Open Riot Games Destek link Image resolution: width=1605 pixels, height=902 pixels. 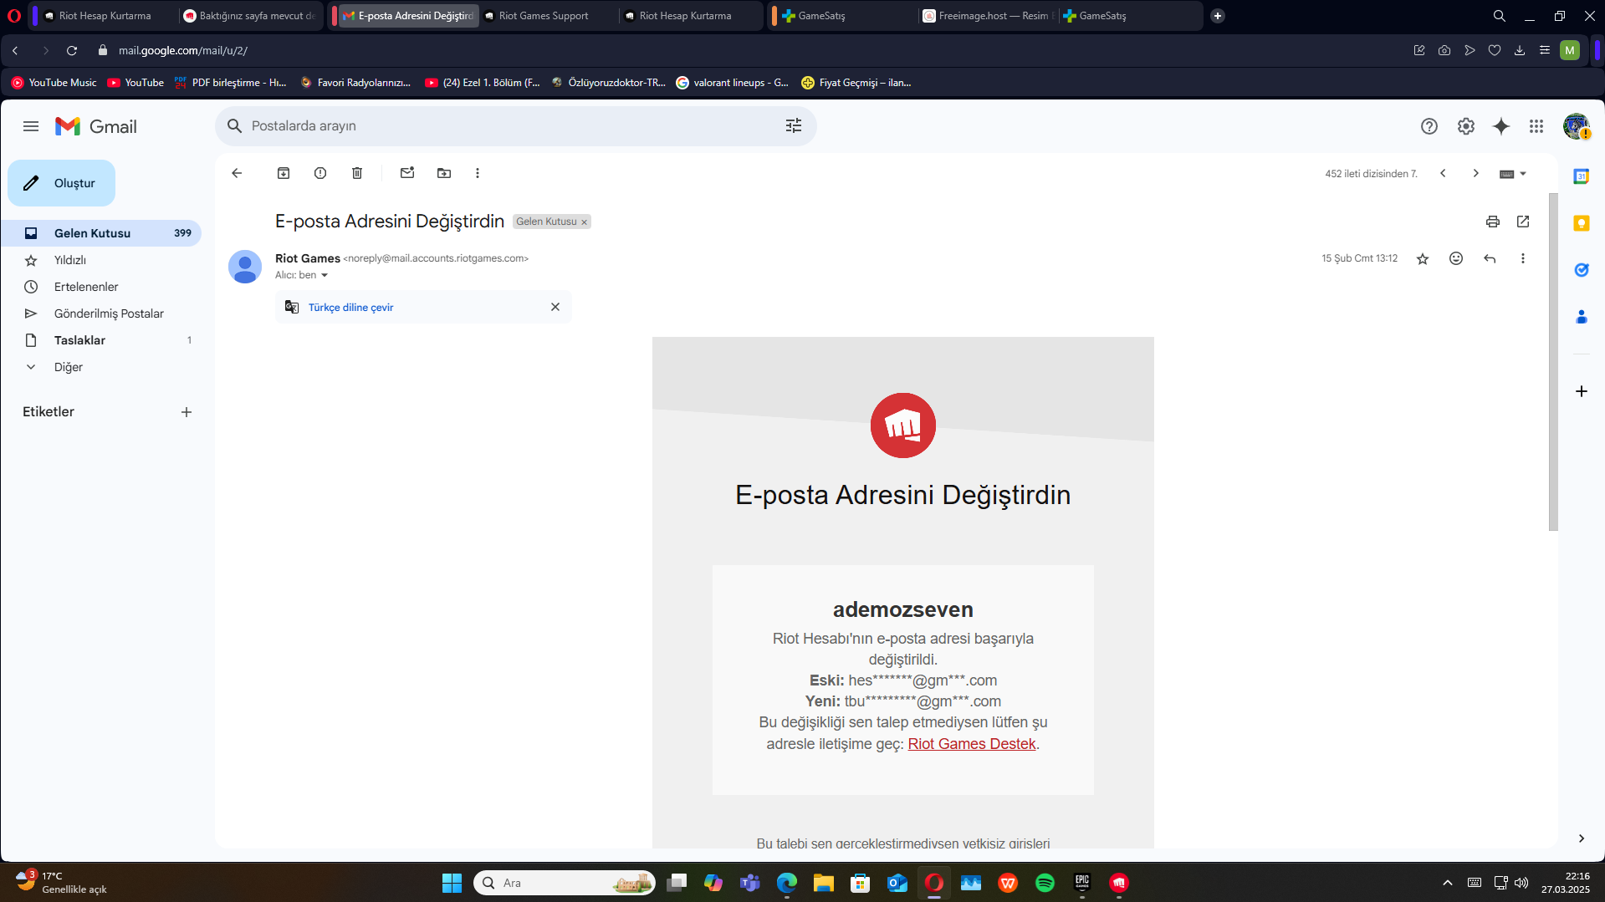click(972, 744)
